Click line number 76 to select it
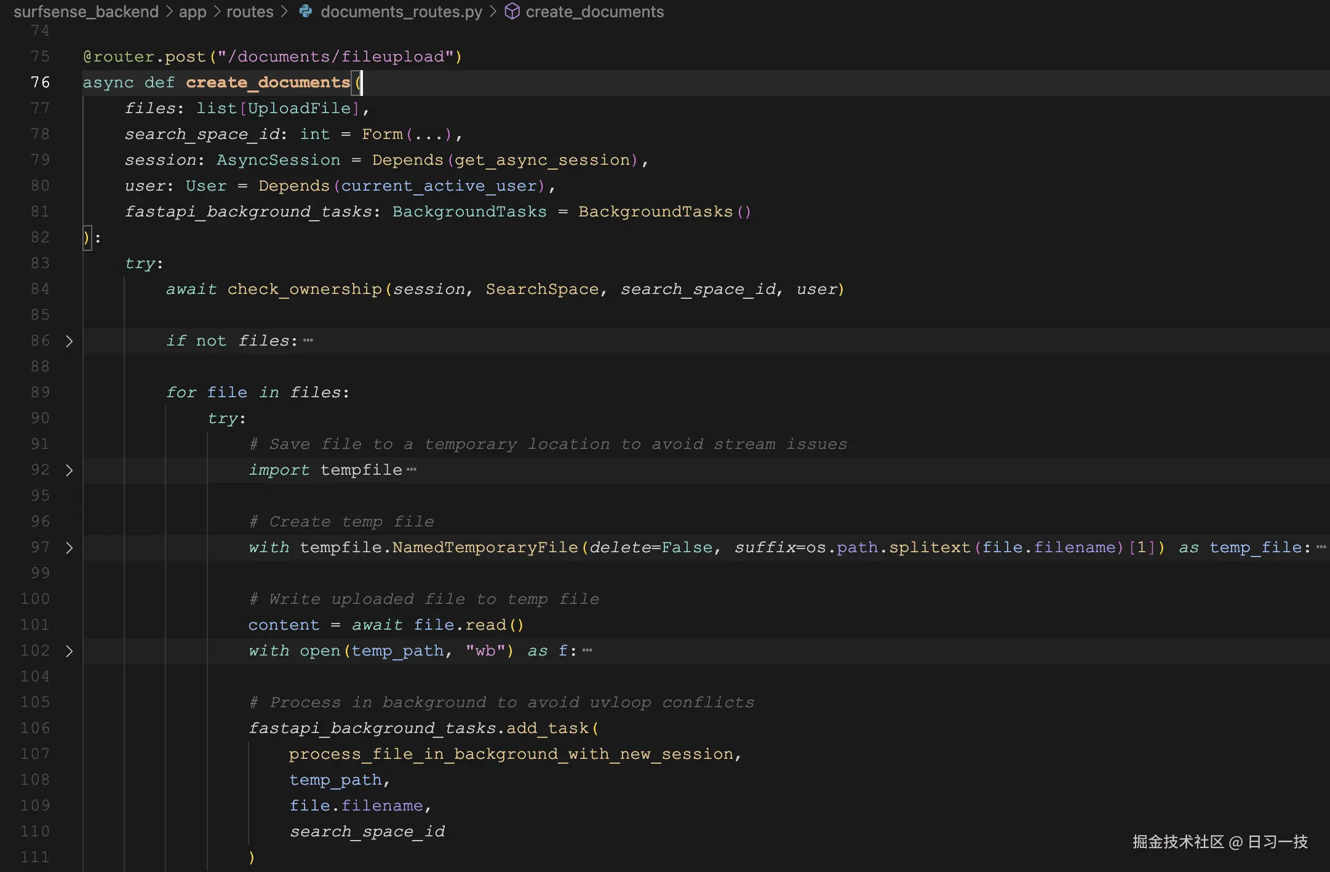1330x872 pixels. coord(41,82)
